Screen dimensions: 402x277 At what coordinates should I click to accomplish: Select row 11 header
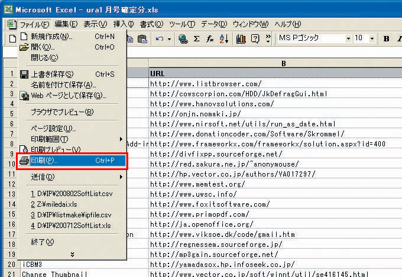click(x=12, y=174)
